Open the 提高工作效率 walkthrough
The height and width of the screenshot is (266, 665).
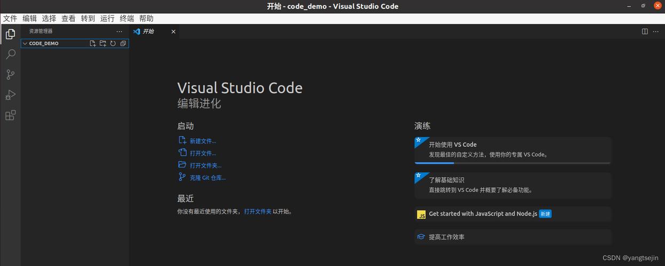(x=513, y=237)
